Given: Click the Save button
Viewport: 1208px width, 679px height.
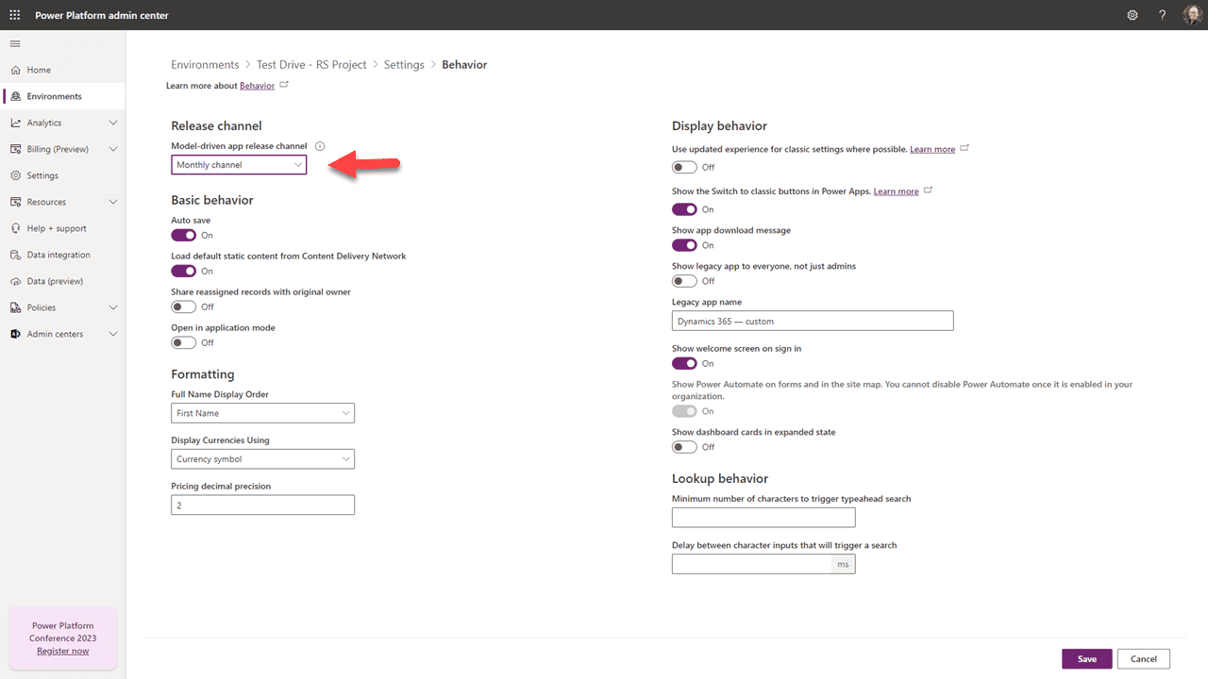Looking at the screenshot, I should tap(1087, 659).
